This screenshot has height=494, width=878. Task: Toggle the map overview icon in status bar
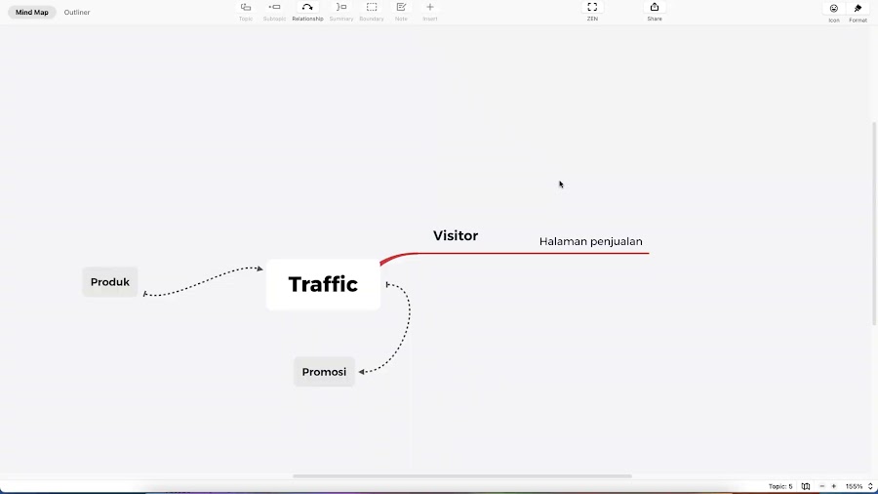point(806,486)
